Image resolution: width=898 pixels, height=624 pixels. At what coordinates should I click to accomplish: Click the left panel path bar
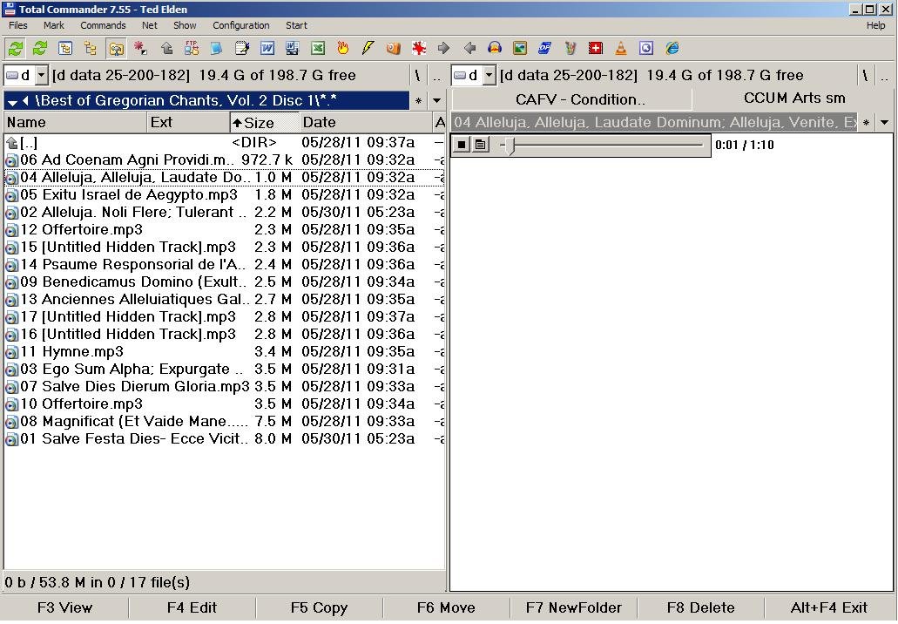click(x=207, y=101)
